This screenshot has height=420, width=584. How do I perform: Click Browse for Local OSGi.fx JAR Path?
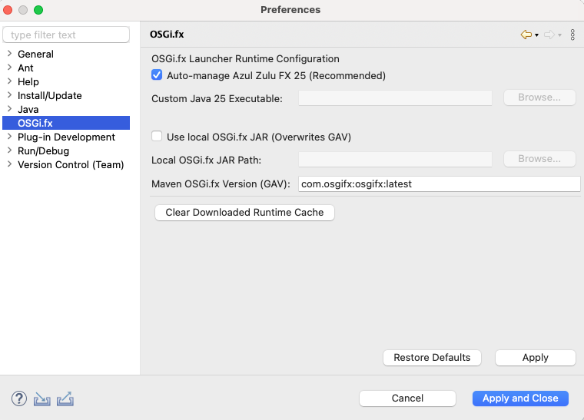point(539,159)
